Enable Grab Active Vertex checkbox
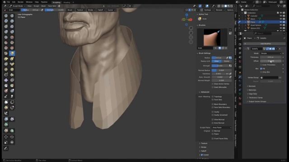The width and height of the screenshot is (289, 162). point(213,84)
